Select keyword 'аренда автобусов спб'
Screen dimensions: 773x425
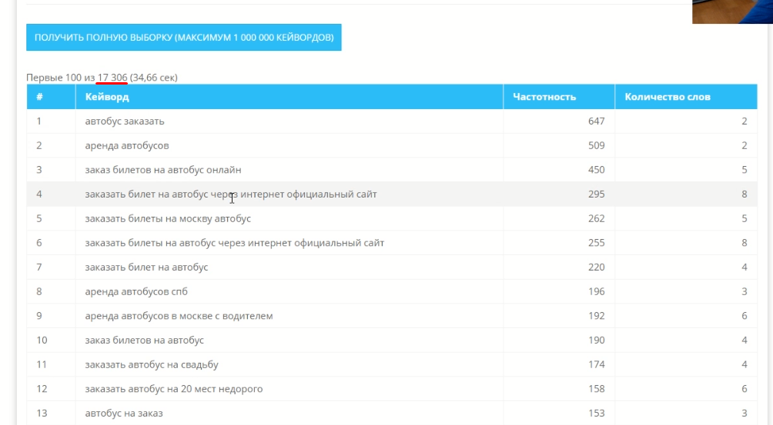pyautogui.click(x=136, y=292)
